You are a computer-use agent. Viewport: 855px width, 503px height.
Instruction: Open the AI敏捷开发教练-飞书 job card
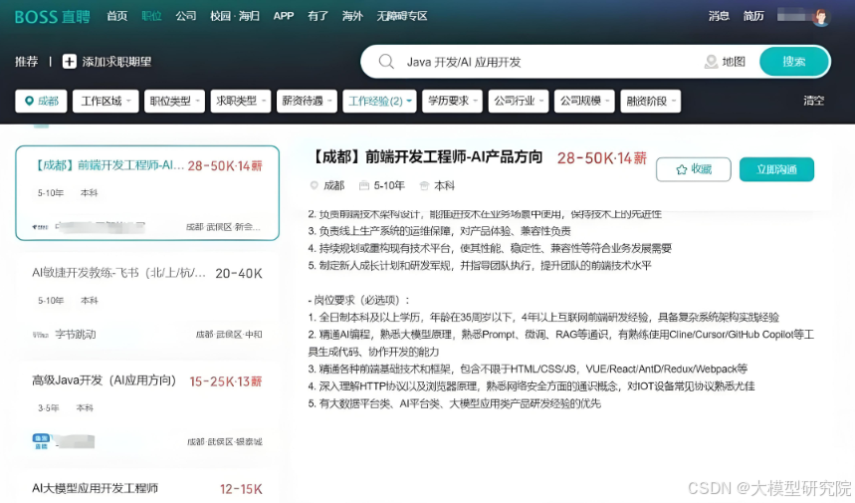[x=147, y=304]
